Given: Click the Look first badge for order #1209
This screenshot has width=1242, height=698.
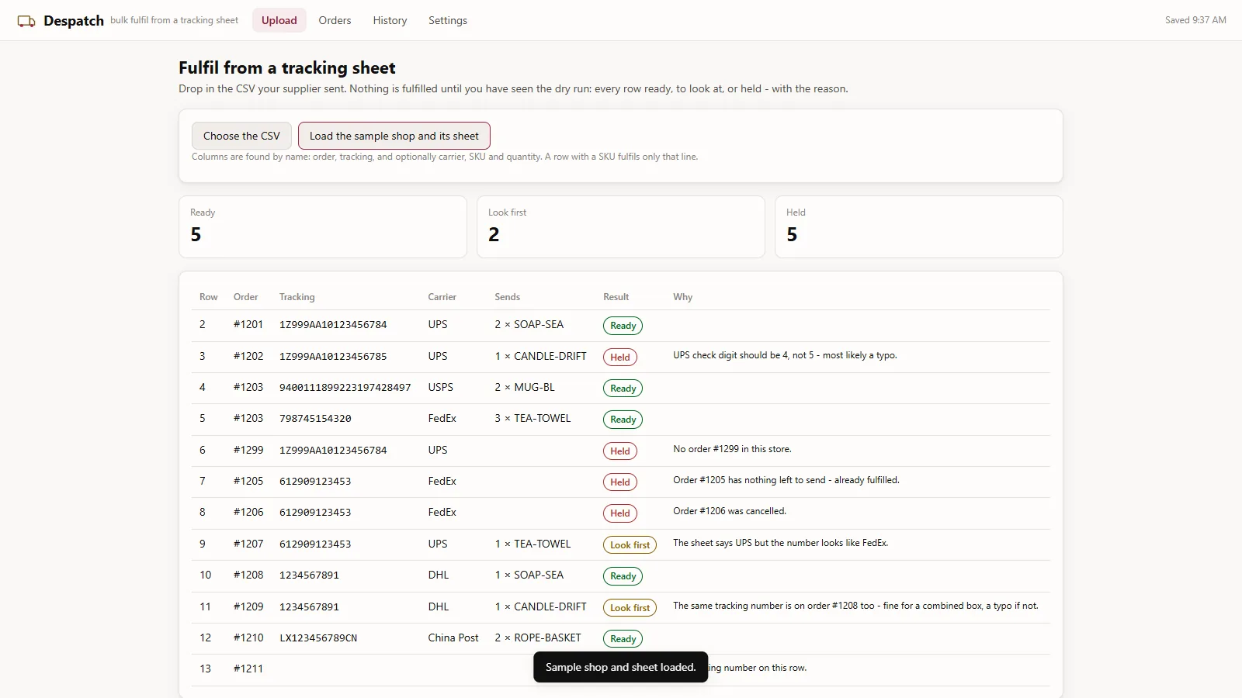Looking at the screenshot, I should point(630,608).
